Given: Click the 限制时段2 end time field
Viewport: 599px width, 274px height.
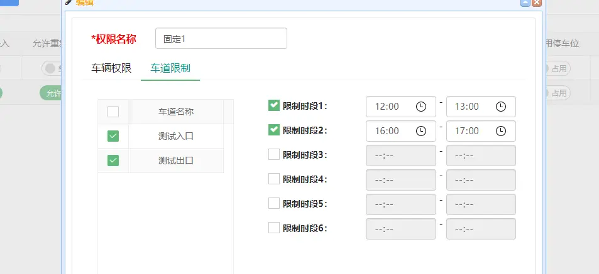Looking at the screenshot, I should (470, 131).
